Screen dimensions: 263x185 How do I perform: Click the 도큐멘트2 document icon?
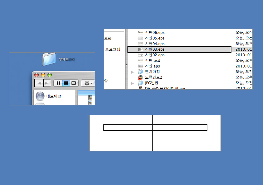[141, 77]
